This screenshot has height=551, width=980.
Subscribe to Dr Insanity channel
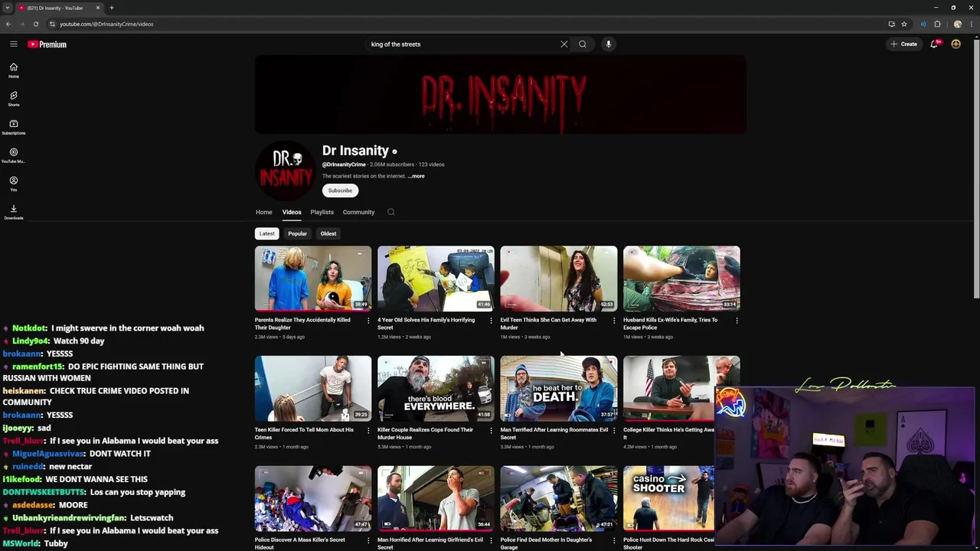(340, 191)
